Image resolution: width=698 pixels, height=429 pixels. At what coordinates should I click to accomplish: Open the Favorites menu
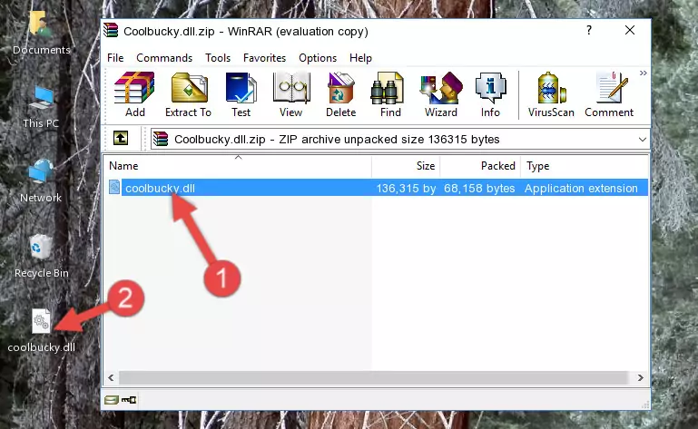click(264, 58)
